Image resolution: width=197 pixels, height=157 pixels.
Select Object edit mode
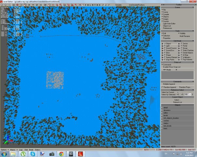(x=171, y=44)
